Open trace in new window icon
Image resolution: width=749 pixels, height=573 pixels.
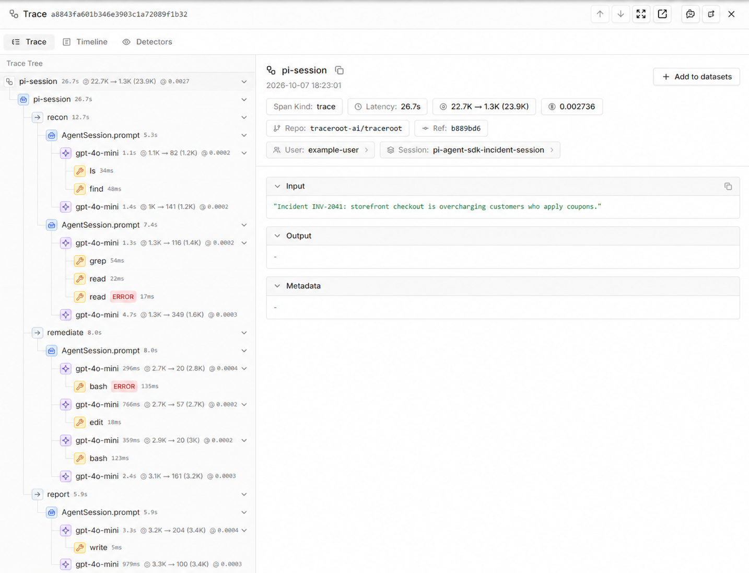662,14
